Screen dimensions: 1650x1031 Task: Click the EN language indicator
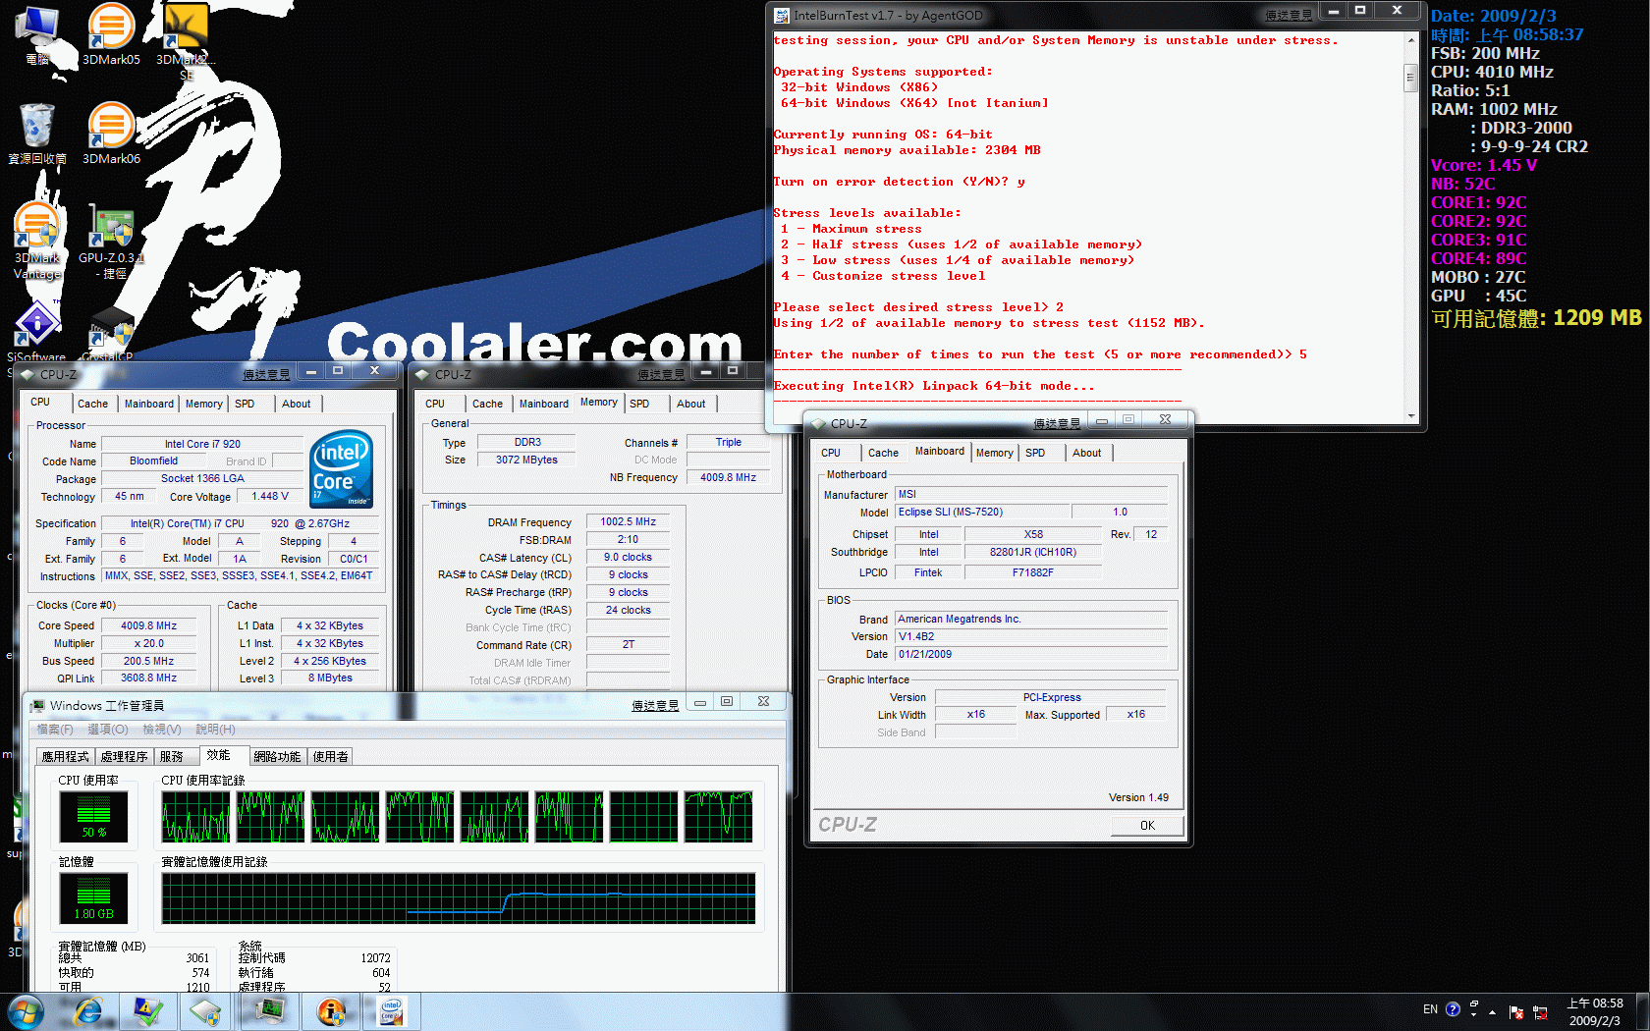pyautogui.click(x=1430, y=1009)
